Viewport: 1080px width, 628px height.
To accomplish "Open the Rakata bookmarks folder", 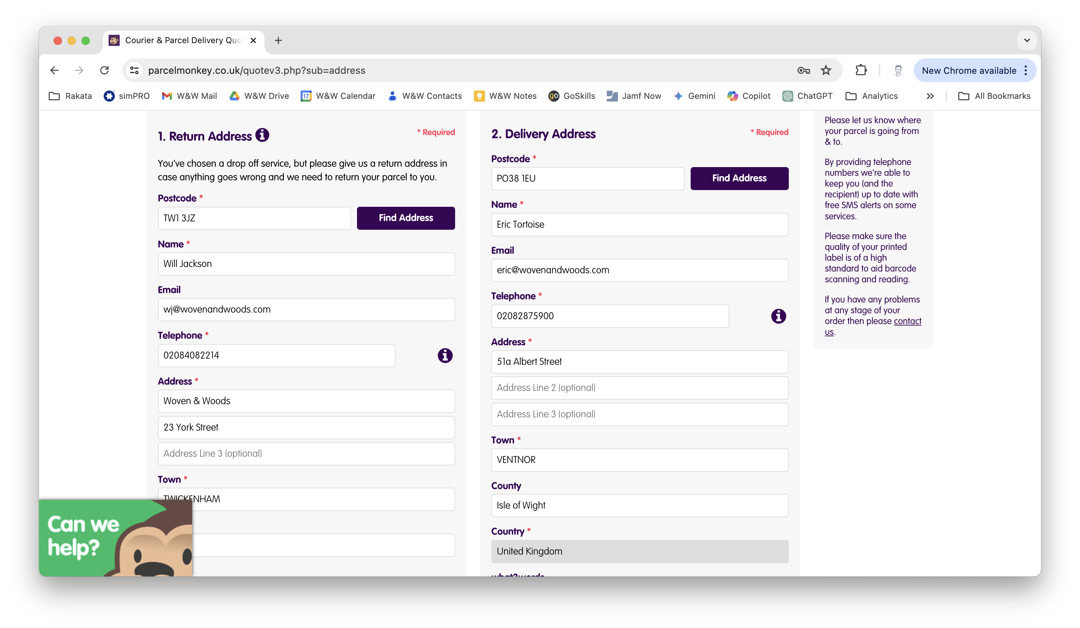I will (71, 96).
